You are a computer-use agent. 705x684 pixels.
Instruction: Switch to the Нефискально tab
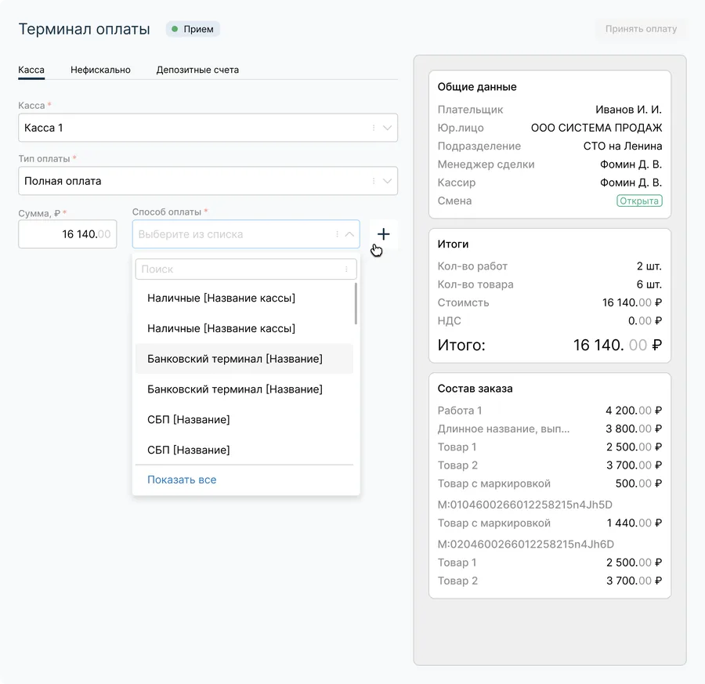[x=100, y=70]
